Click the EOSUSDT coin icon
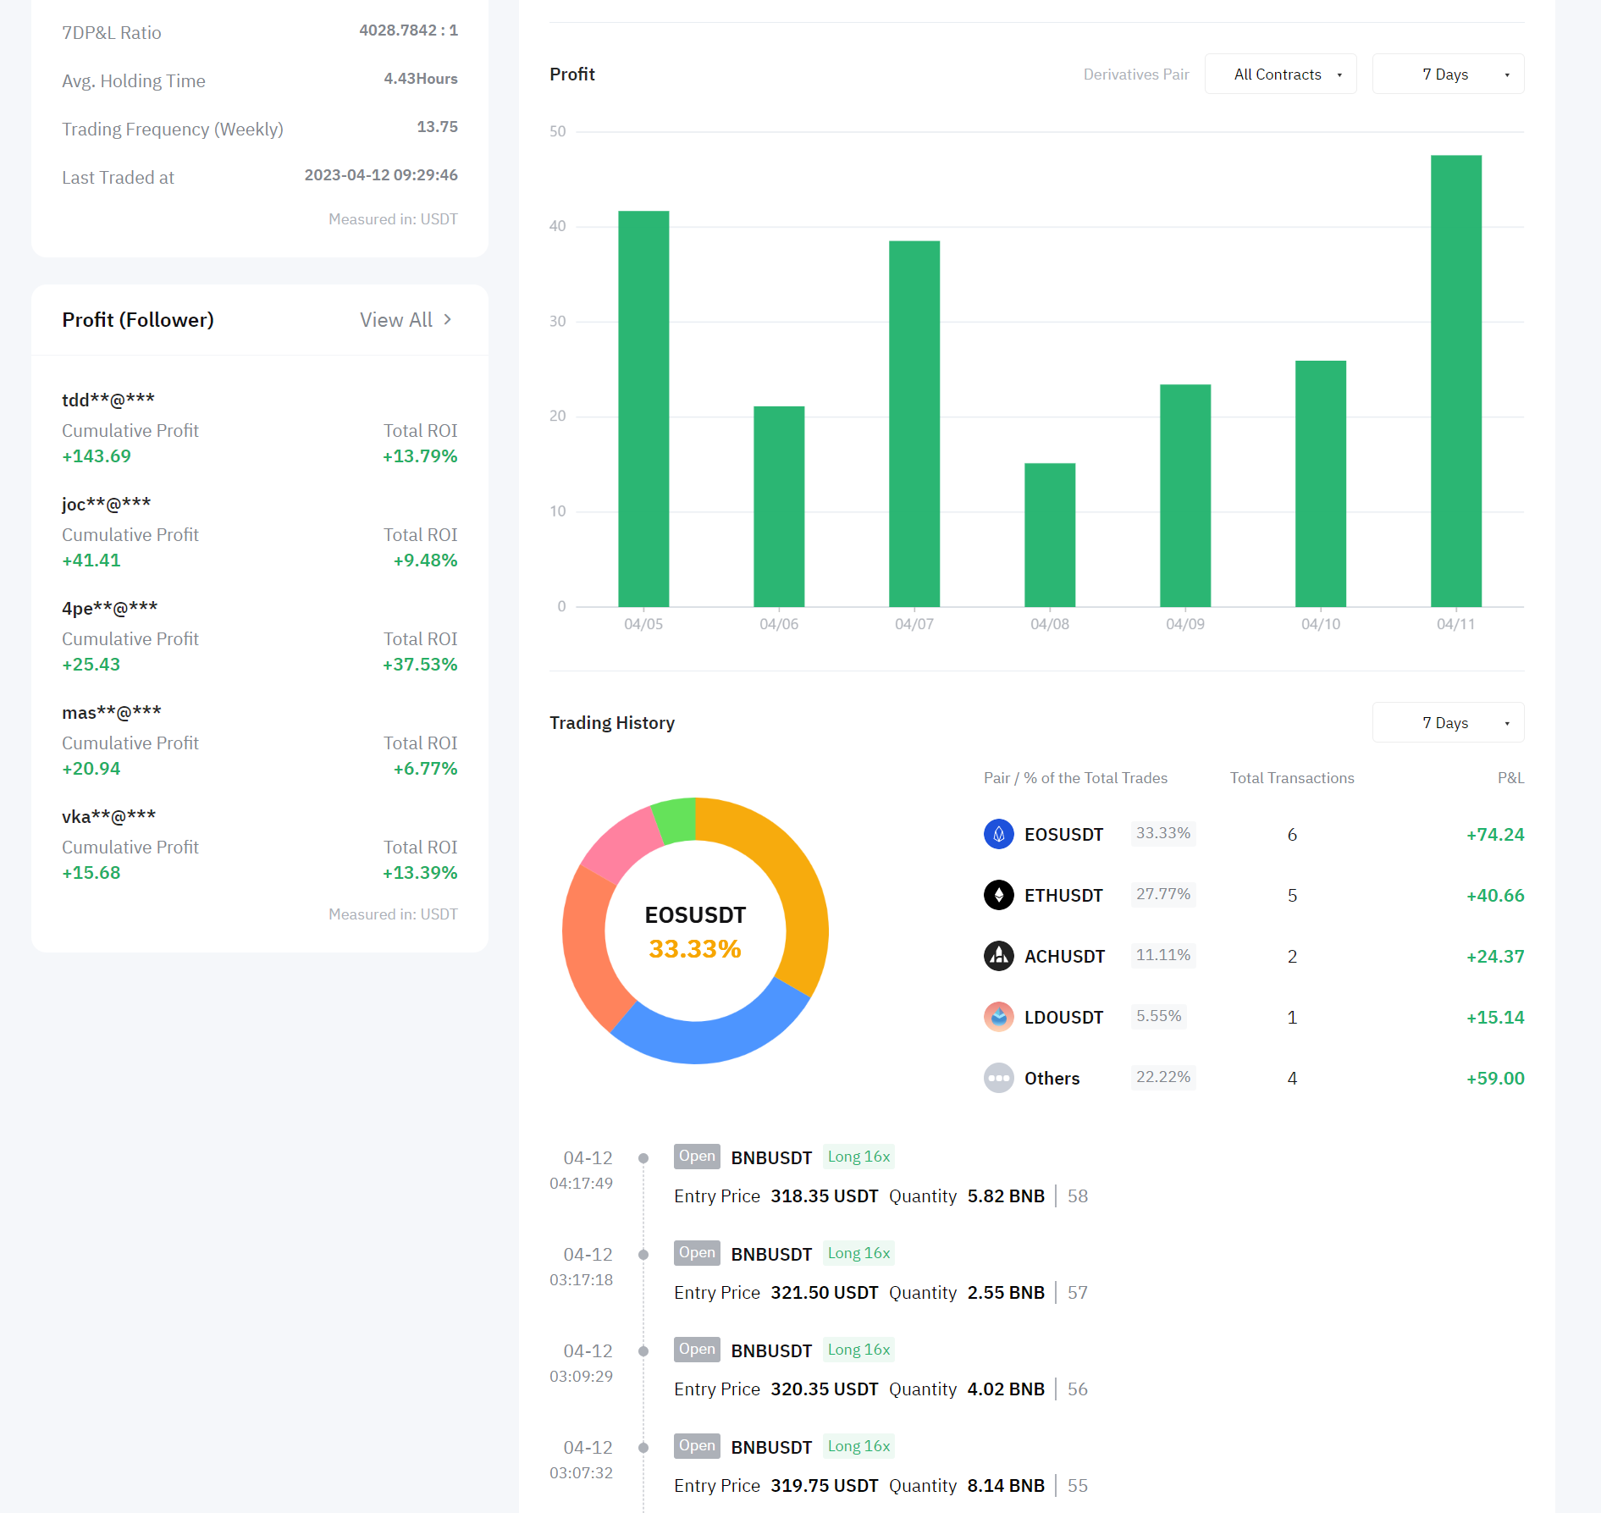The image size is (1601, 1513). 998,834
